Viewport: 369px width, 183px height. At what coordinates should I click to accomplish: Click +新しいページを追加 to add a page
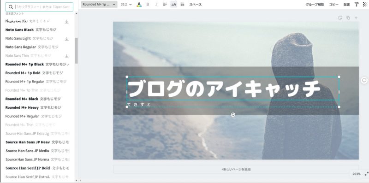point(236,169)
